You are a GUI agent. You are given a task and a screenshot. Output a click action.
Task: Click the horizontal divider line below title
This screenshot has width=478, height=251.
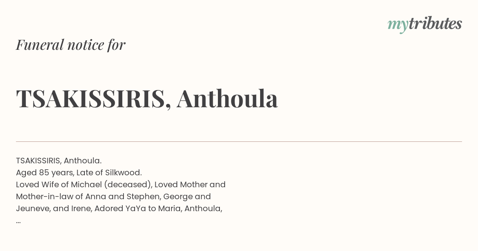click(239, 141)
